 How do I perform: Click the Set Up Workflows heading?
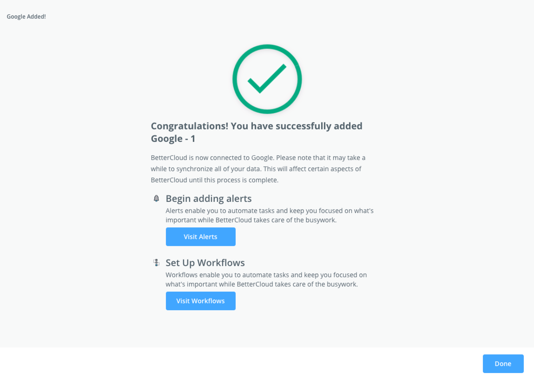[205, 262]
